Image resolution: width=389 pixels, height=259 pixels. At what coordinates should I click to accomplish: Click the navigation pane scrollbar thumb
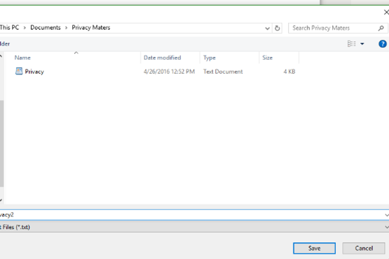click(2, 143)
